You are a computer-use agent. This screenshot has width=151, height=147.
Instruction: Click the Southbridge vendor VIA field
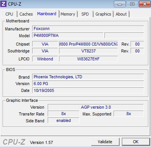pyautogui.click(x=45, y=51)
